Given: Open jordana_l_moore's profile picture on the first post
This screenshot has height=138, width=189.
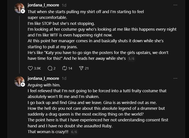Looking at the screenshot, I should click(19, 7).
